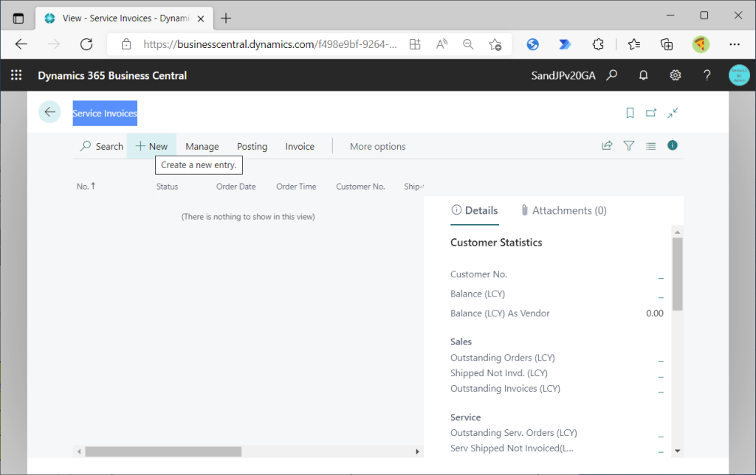View site information via the lock icon
Viewport: 756px width, 475px height.
126,44
